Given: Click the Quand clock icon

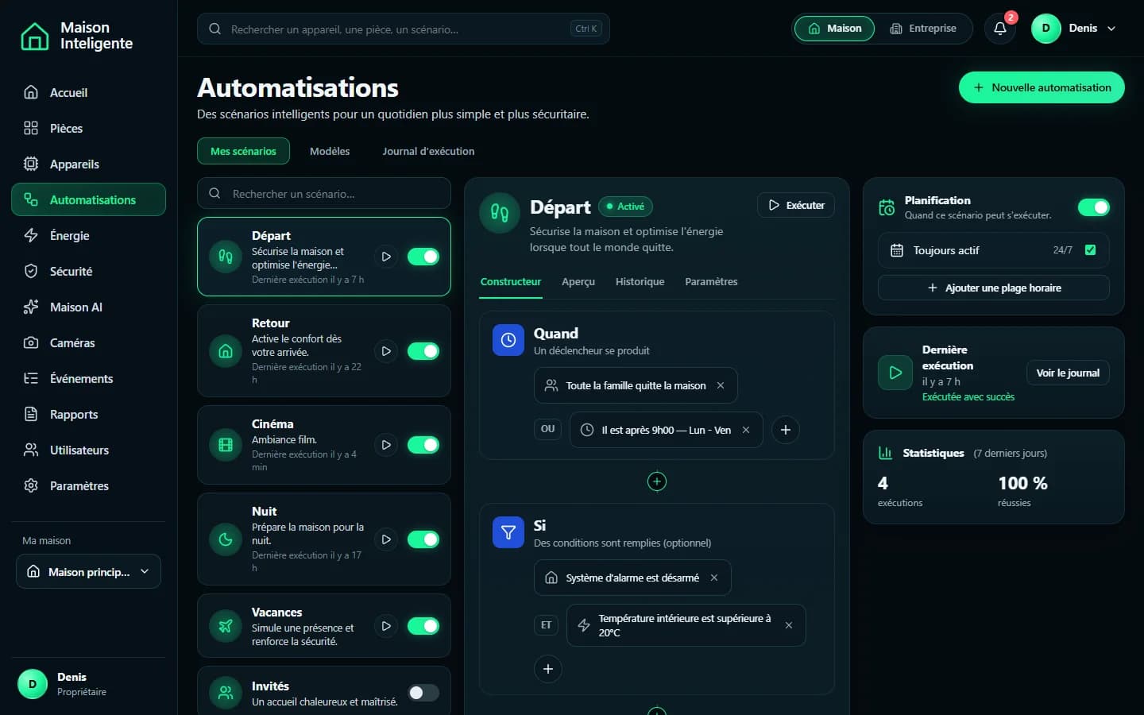Looking at the screenshot, I should coord(508,340).
